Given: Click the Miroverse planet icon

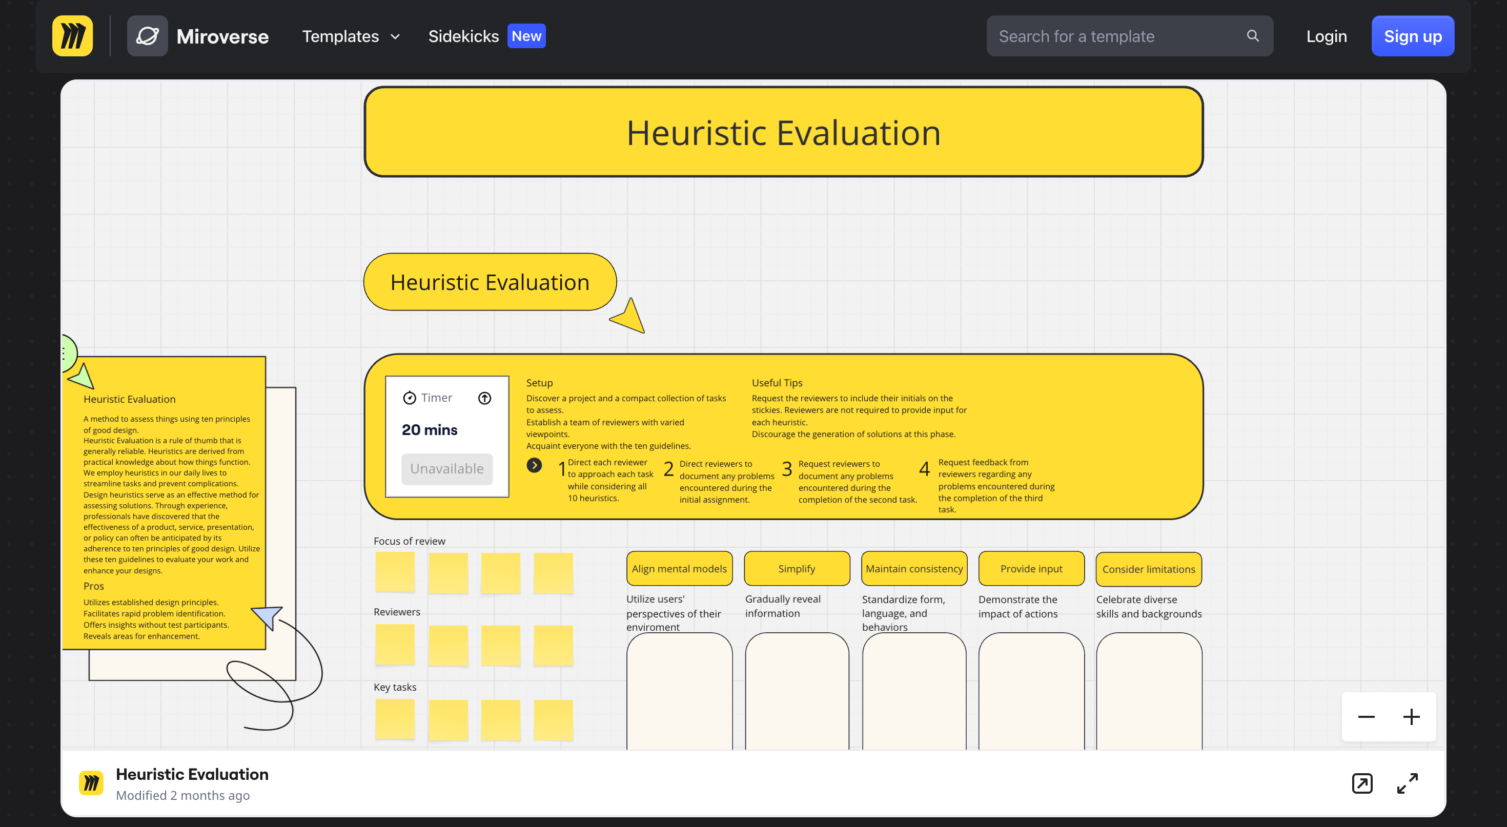Looking at the screenshot, I should [x=148, y=36].
